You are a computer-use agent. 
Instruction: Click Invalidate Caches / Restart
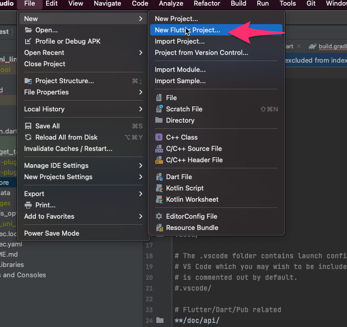coord(68,148)
